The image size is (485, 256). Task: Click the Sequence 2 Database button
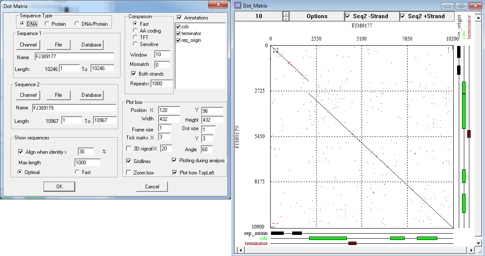[92, 95]
